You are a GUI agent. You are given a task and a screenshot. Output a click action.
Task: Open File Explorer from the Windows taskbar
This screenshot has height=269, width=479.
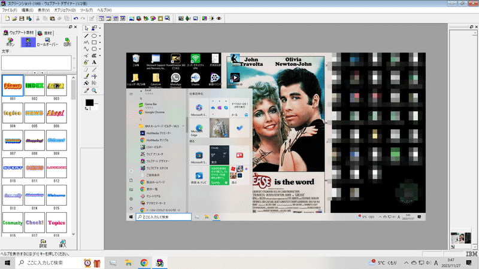(x=128, y=262)
